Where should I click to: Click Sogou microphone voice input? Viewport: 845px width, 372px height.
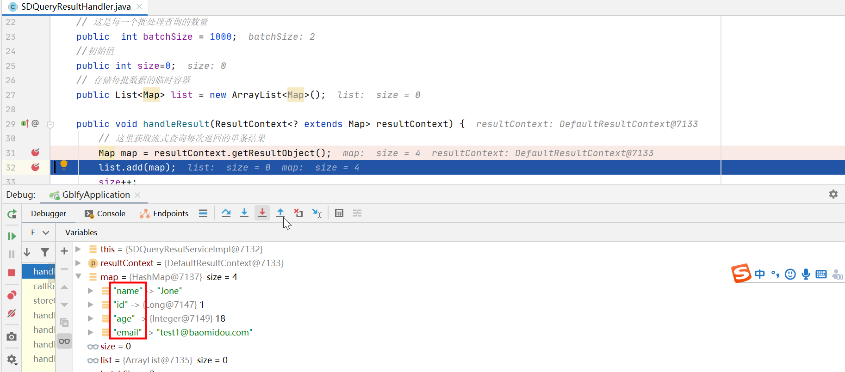(x=806, y=274)
